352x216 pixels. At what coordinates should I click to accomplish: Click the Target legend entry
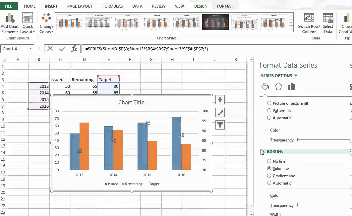tap(154, 184)
